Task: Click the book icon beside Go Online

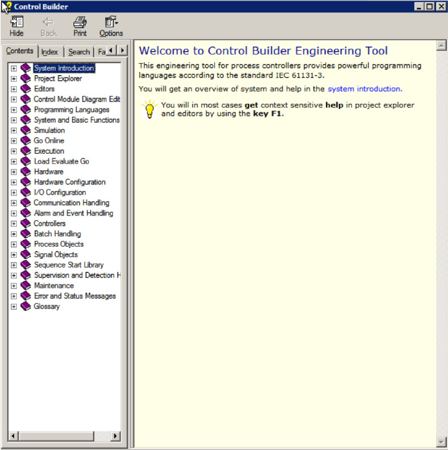Action: (26, 141)
